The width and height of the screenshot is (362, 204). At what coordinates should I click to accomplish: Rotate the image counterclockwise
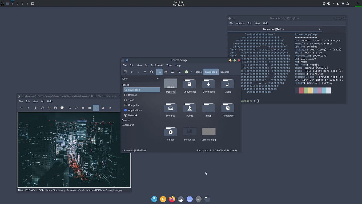pyautogui.click(x=77, y=108)
